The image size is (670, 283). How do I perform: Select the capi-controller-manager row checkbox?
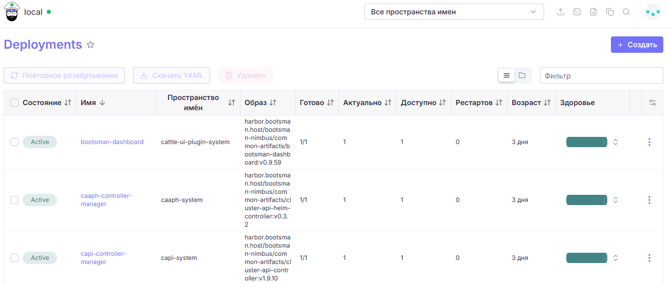point(14,258)
